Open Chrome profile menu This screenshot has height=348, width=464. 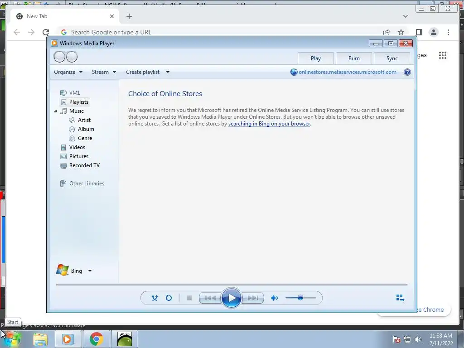434,32
